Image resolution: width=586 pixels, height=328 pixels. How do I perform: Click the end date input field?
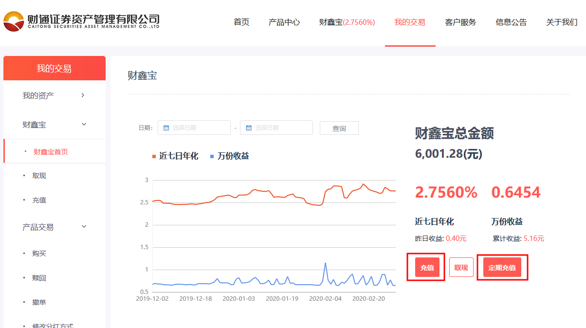point(276,128)
